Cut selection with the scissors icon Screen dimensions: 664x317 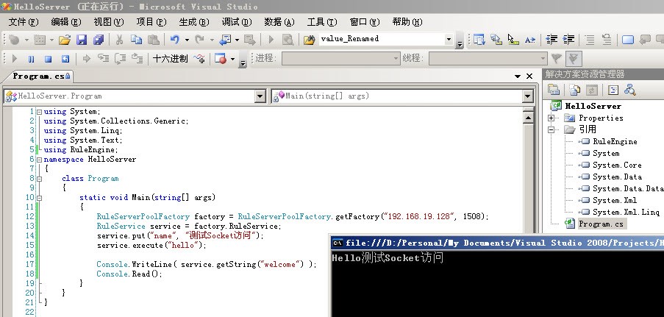tap(119, 40)
